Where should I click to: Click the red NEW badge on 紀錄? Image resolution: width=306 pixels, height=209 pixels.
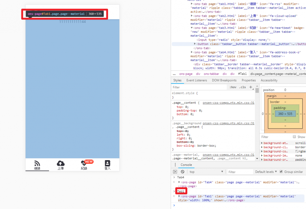click(x=89, y=162)
